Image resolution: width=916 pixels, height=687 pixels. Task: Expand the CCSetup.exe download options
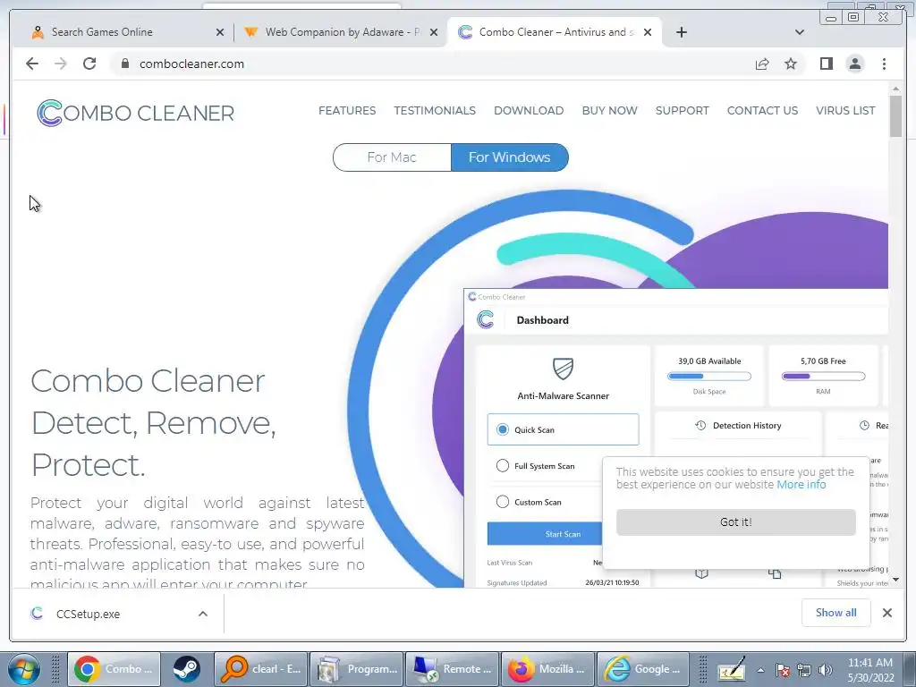click(203, 614)
